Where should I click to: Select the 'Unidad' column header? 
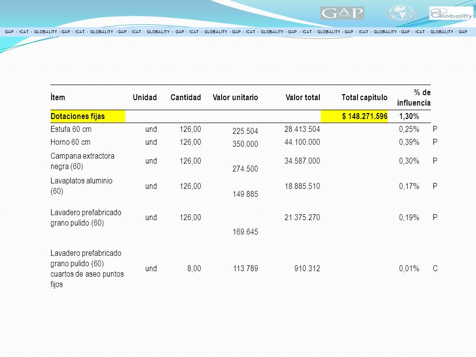[x=145, y=98]
